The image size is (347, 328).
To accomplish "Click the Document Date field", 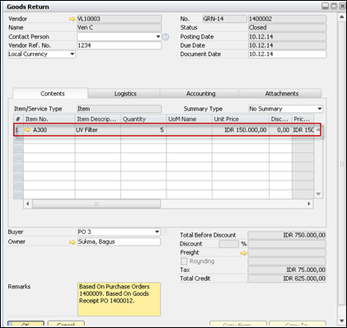I will (288, 54).
